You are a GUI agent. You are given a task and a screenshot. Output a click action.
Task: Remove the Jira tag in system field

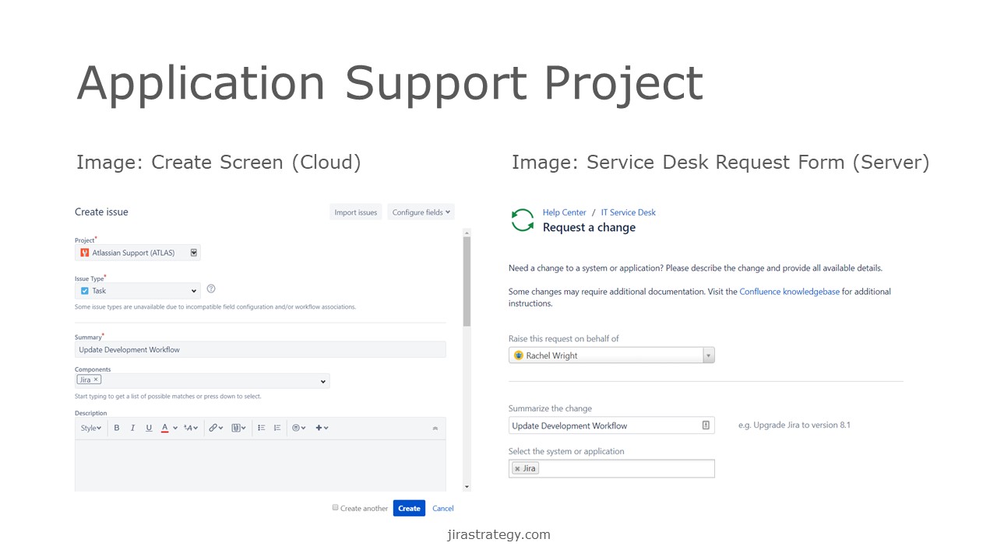click(517, 469)
